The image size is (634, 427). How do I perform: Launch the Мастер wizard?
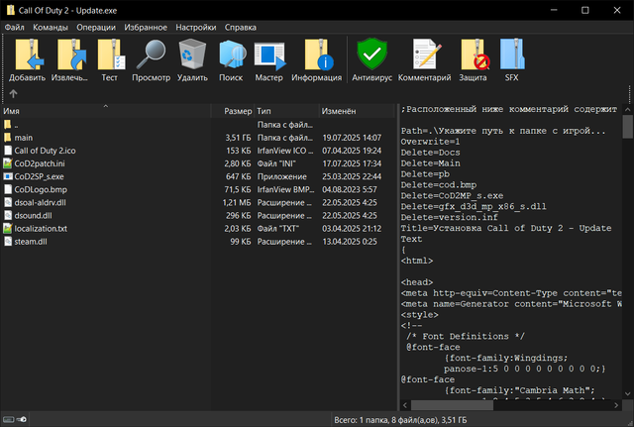[x=269, y=54]
